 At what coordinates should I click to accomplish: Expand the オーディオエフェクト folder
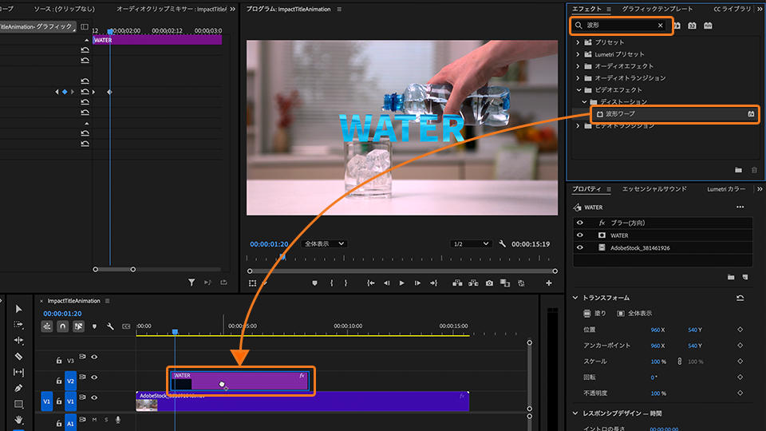[x=578, y=66]
